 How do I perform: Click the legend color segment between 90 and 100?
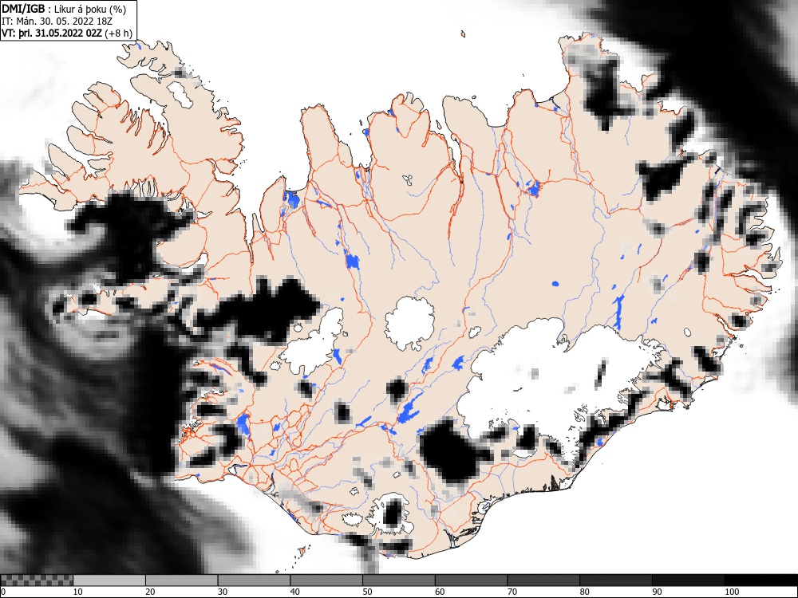click(688, 580)
